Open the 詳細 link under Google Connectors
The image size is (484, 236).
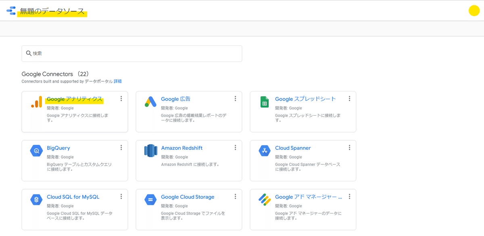[x=117, y=81]
